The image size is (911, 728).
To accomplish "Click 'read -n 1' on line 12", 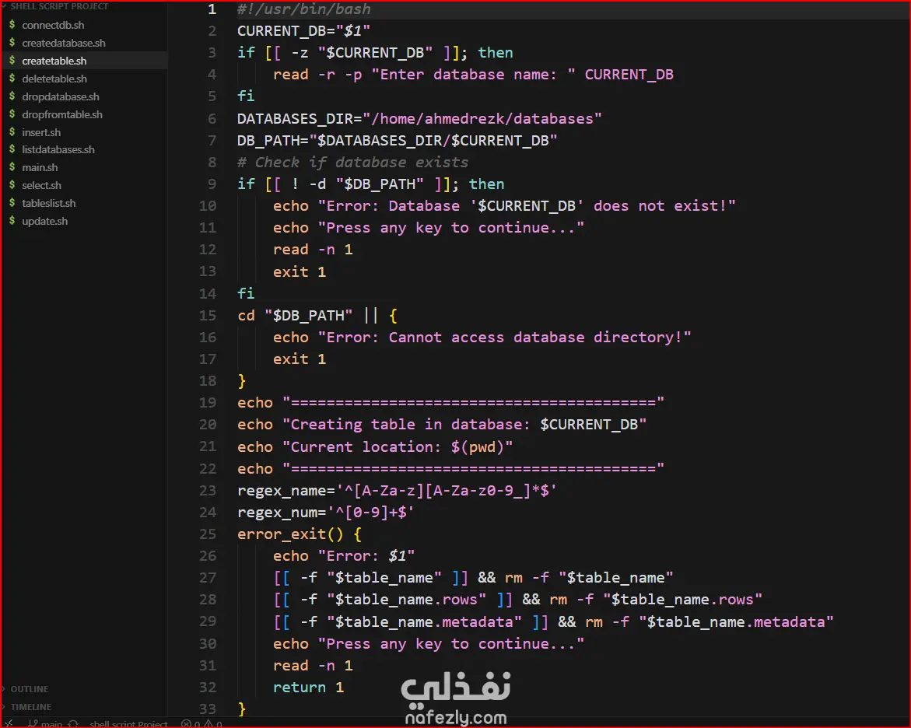I will (x=314, y=249).
